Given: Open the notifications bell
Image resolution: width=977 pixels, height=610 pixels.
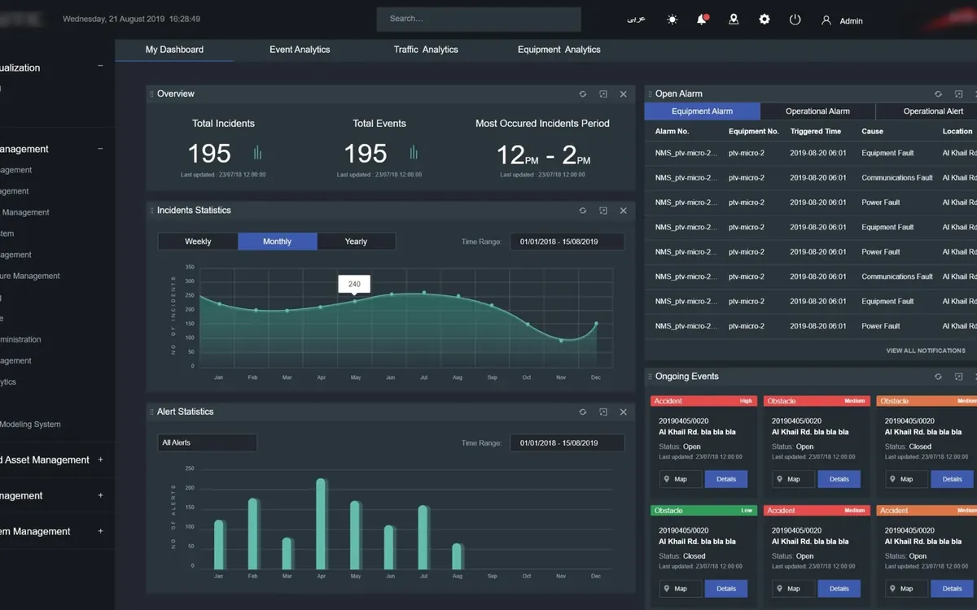Looking at the screenshot, I should click(x=702, y=20).
